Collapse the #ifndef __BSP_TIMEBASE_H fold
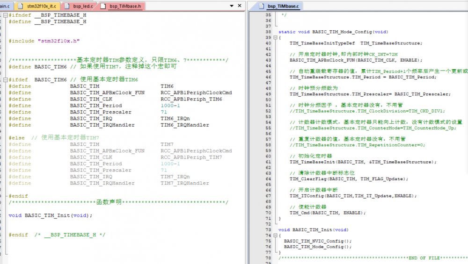 click(5, 15)
